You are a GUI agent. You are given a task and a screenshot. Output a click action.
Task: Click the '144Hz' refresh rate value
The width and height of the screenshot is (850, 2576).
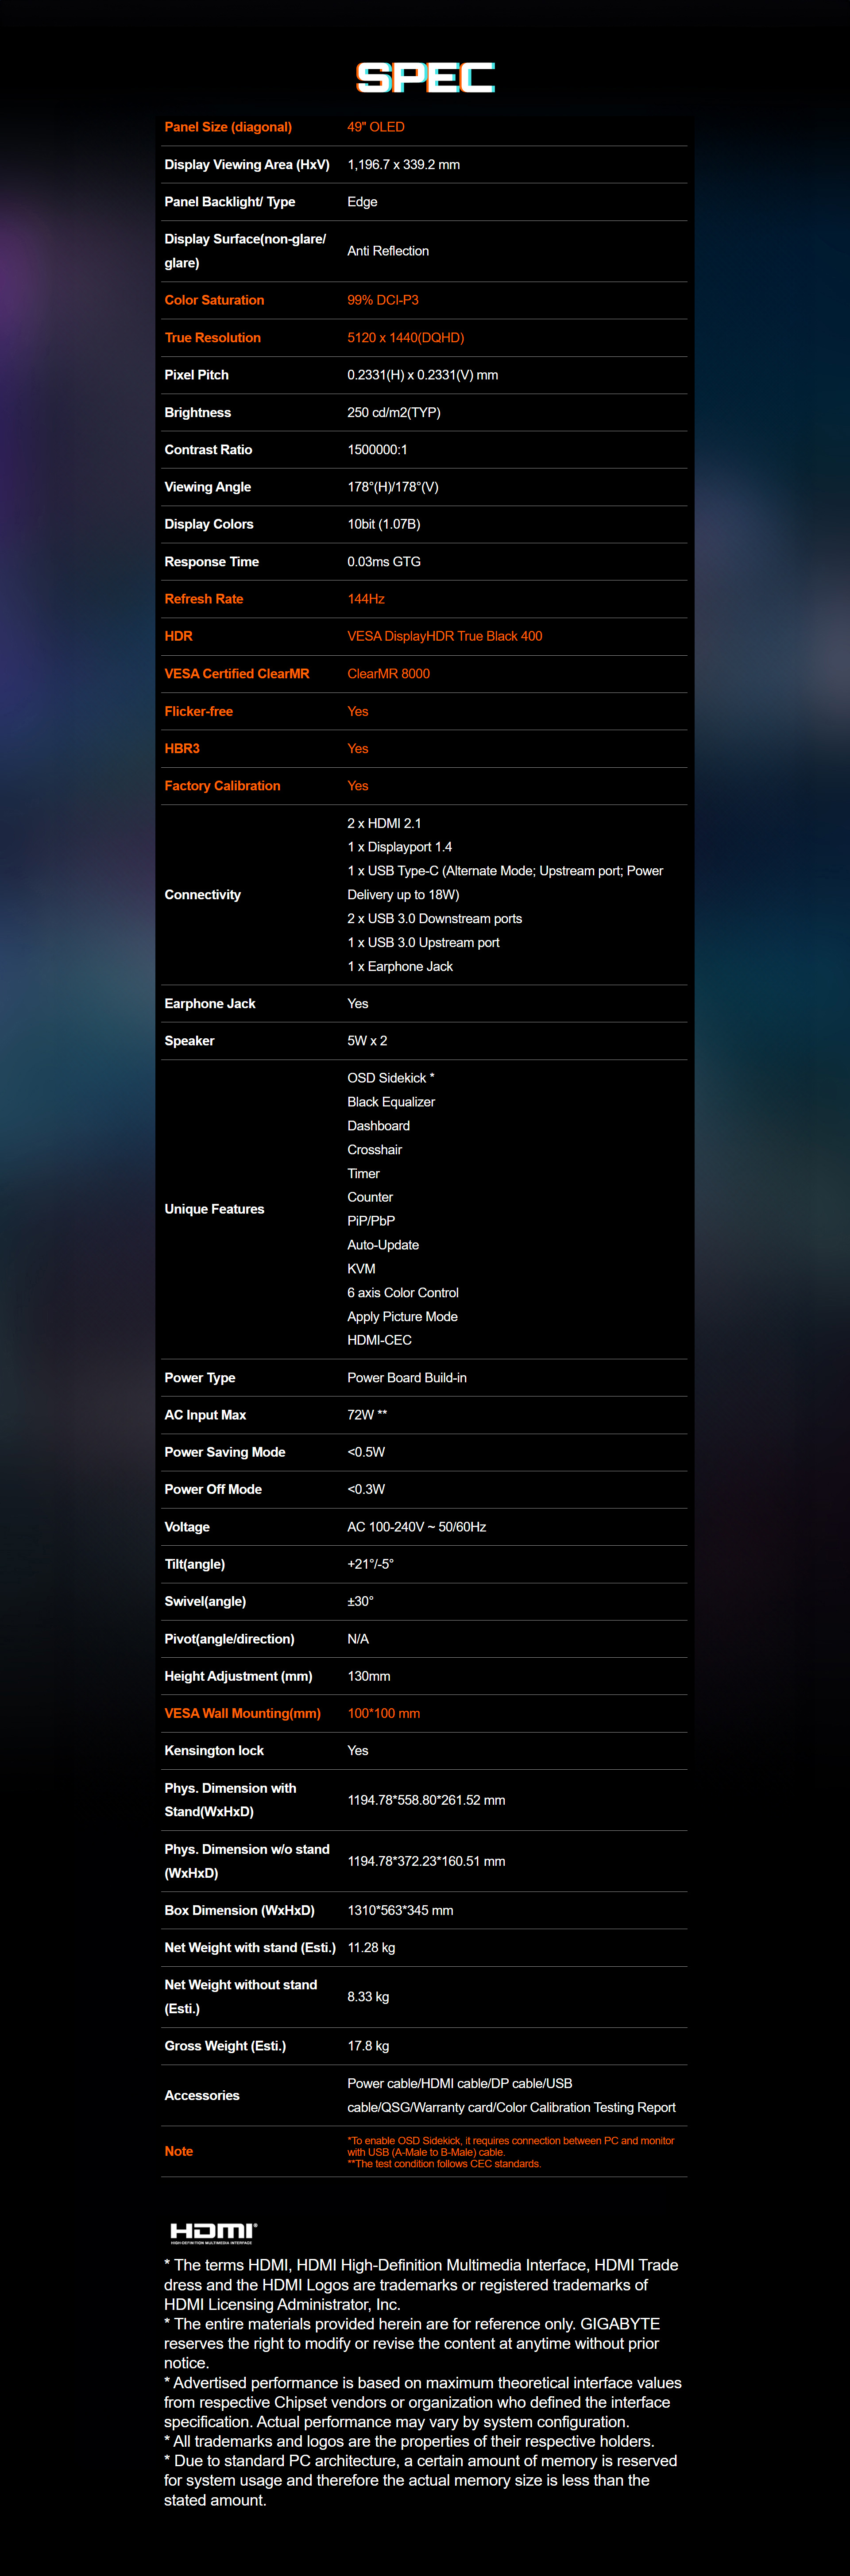coord(366,599)
